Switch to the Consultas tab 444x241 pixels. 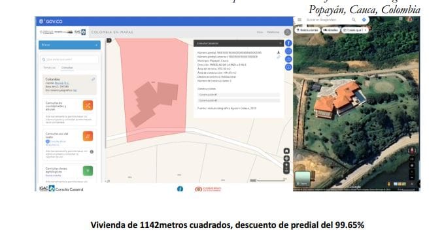click(67, 68)
